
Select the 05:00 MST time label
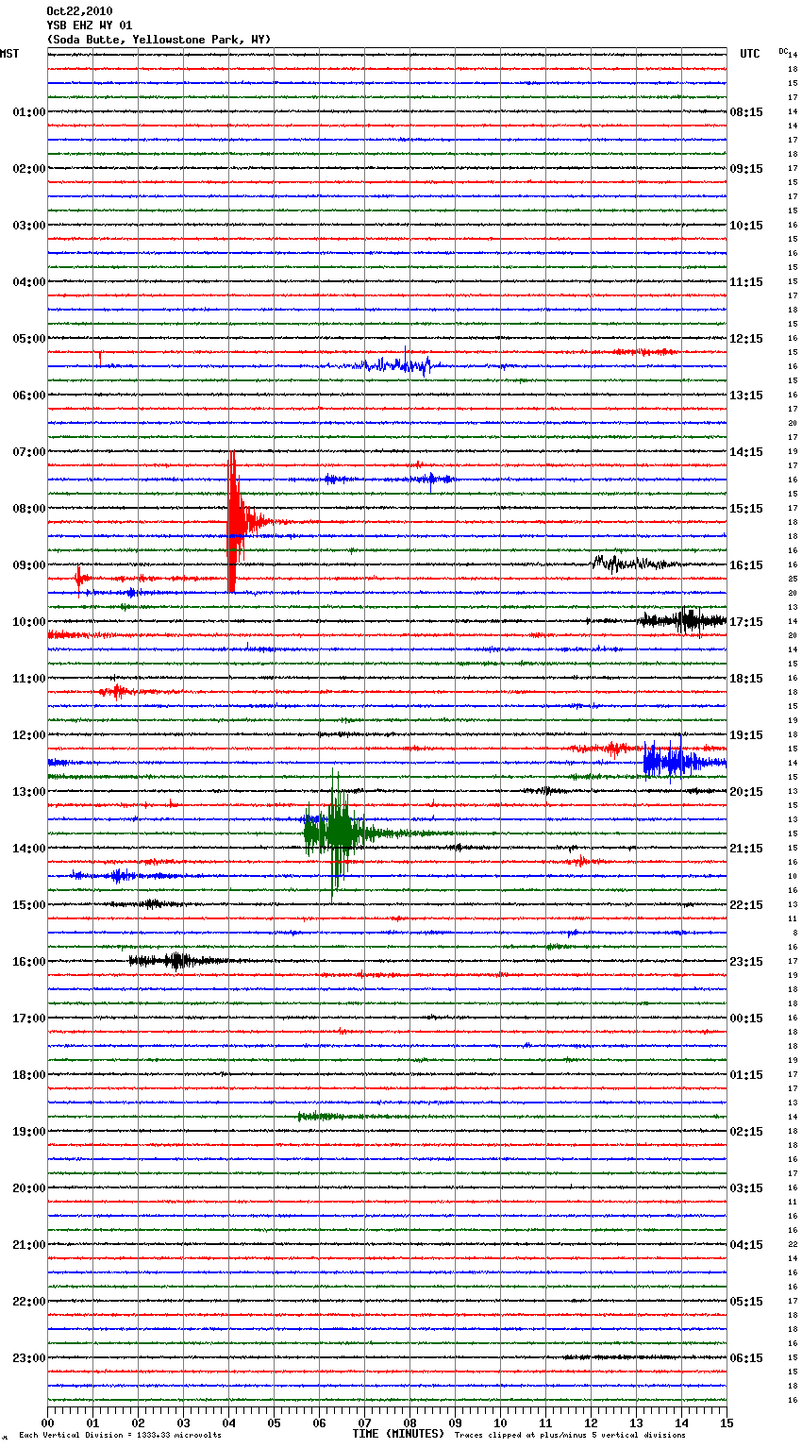point(29,339)
